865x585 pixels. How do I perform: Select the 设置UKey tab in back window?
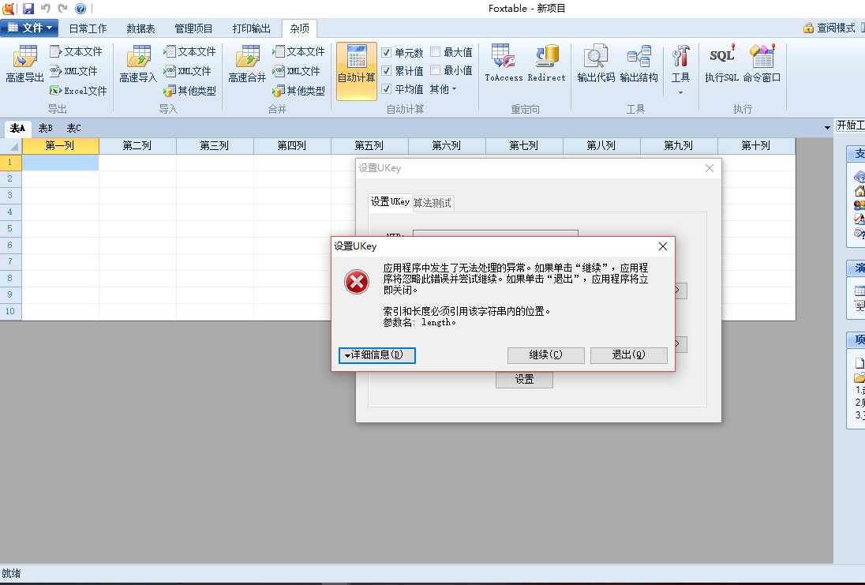tap(390, 202)
